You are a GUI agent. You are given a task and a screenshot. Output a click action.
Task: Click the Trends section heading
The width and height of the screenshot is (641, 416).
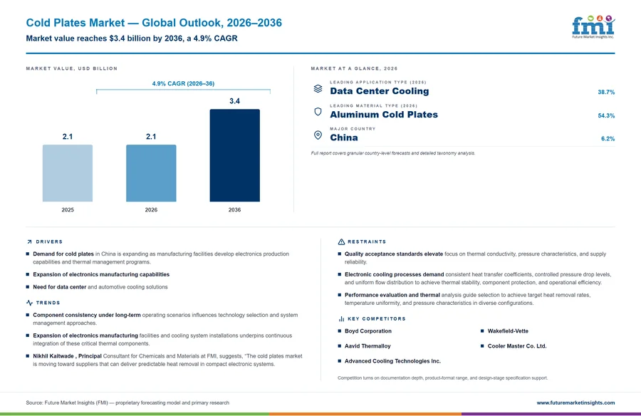coord(48,303)
